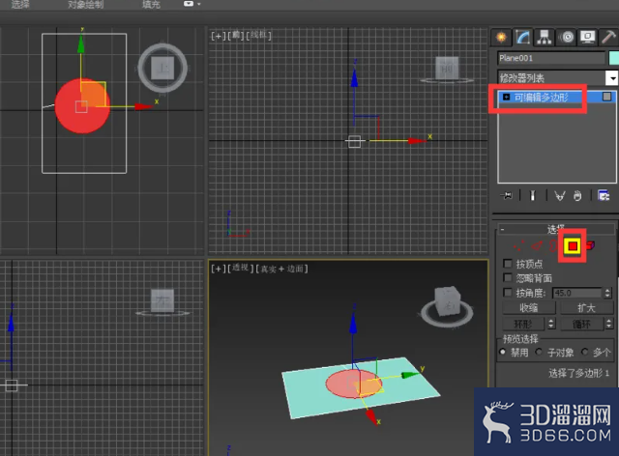Collapse the 选择 rollout header
Image resolution: width=619 pixels, height=456 pixels.
(x=556, y=229)
